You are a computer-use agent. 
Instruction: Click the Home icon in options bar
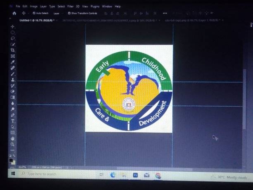pos(14,13)
